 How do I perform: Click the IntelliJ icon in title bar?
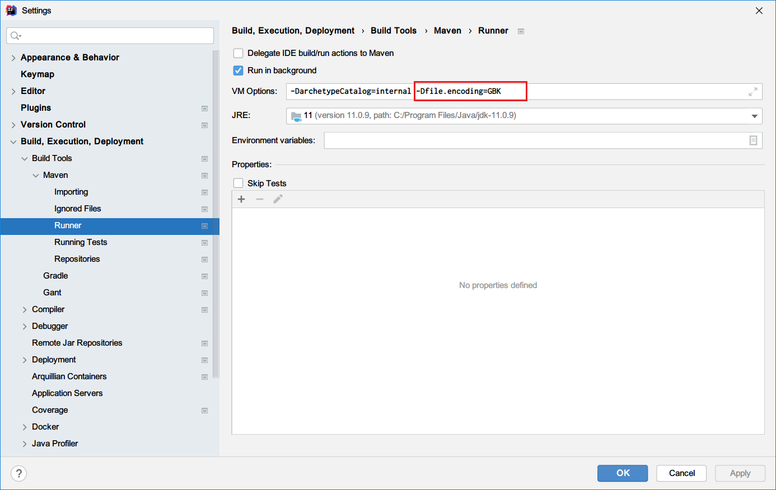tap(11, 10)
